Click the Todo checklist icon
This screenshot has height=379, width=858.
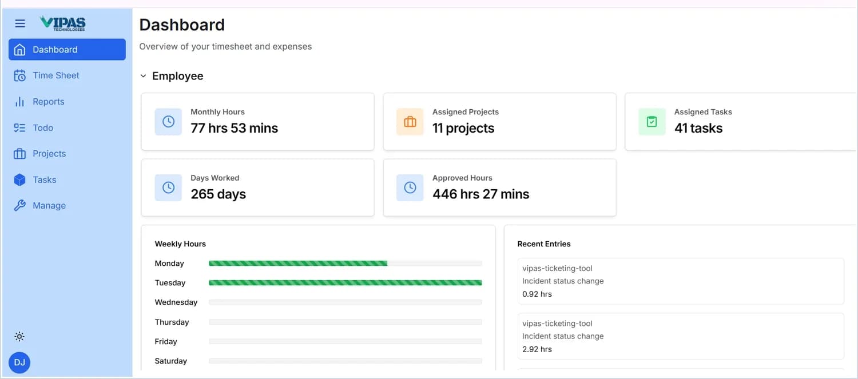pos(19,127)
